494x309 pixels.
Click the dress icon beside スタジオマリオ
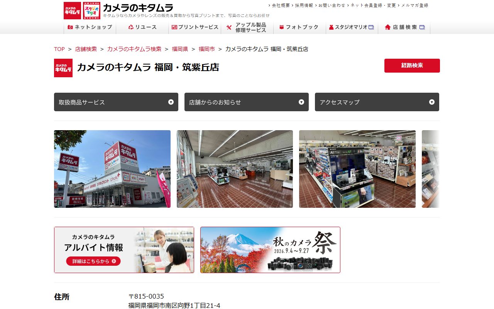(x=331, y=27)
